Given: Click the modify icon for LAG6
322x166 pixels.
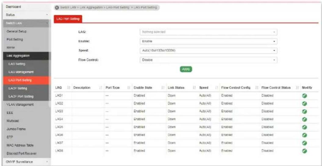Looking at the screenshot, I should 305,135.
